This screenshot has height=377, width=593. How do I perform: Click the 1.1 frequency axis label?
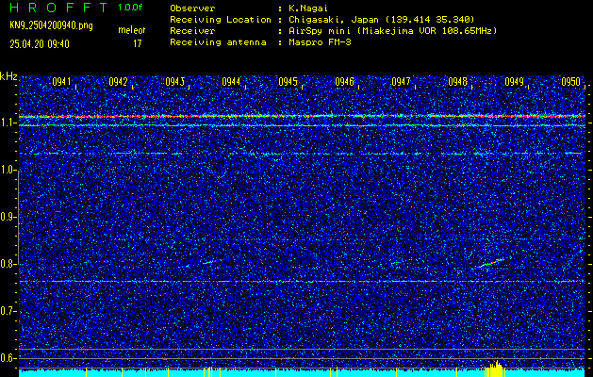click(x=7, y=123)
